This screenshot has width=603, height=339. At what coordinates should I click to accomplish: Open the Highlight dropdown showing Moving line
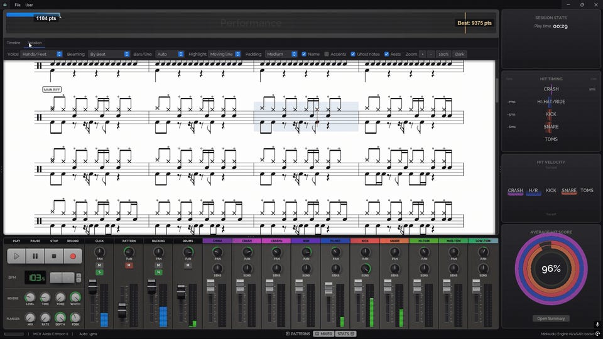(225, 54)
